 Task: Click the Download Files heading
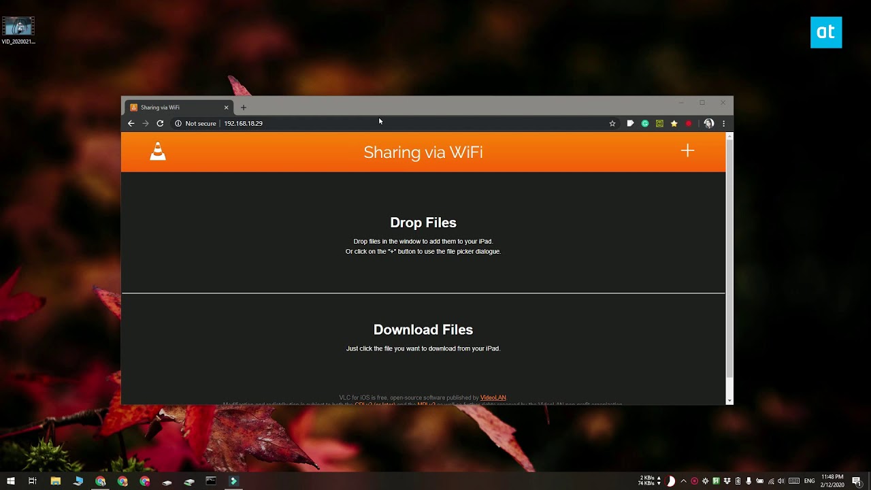coord(423,329)
